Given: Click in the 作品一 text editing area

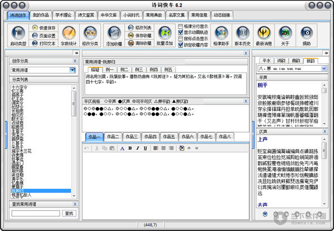Looking at the screenshot, I should tap(165, 185).
